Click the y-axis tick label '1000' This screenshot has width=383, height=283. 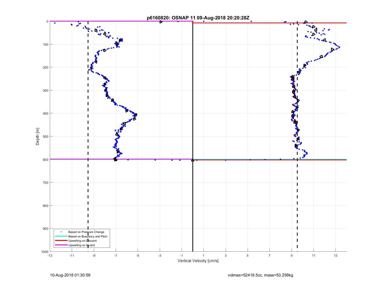click(44, 252)
